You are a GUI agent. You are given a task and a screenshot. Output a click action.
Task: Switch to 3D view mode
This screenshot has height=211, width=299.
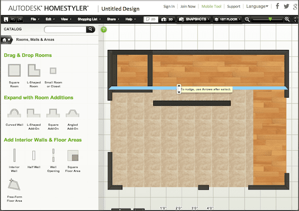pyautogui.click(x=167, y=19)
